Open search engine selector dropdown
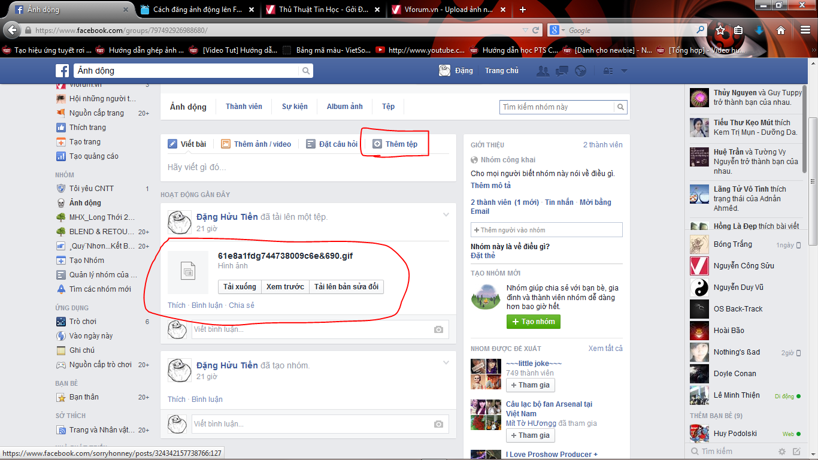The height and width of the screenshot is (460, 818). [x=556, y=31]
